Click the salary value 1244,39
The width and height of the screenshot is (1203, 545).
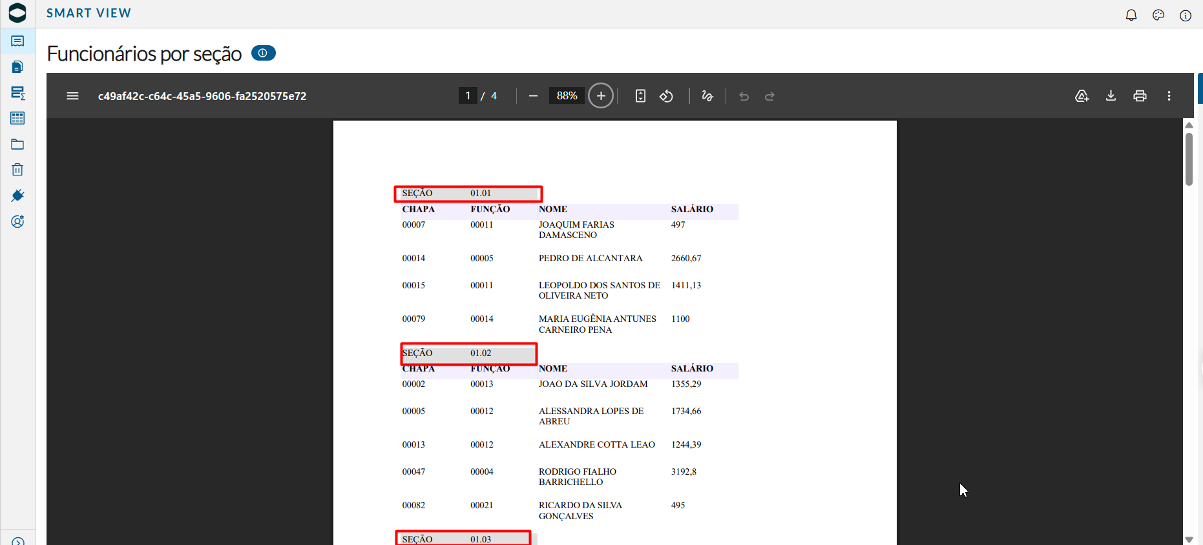(x=686, y=444)
